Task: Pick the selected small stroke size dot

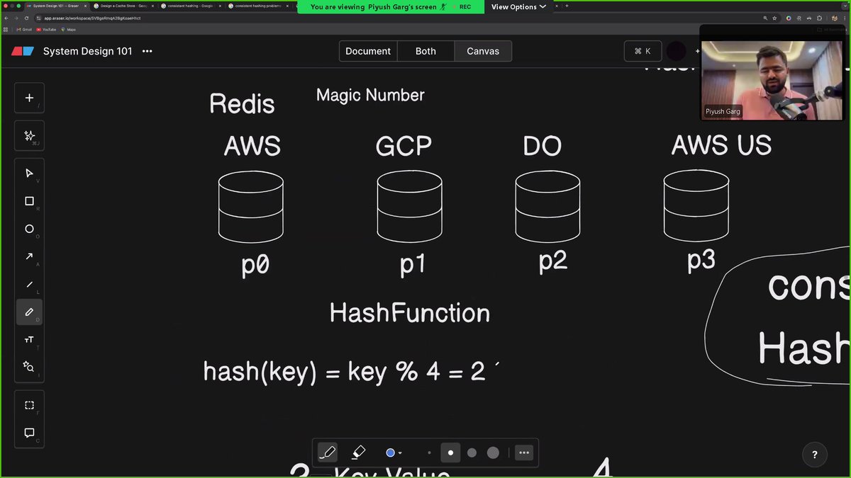Action: [450, 453]
